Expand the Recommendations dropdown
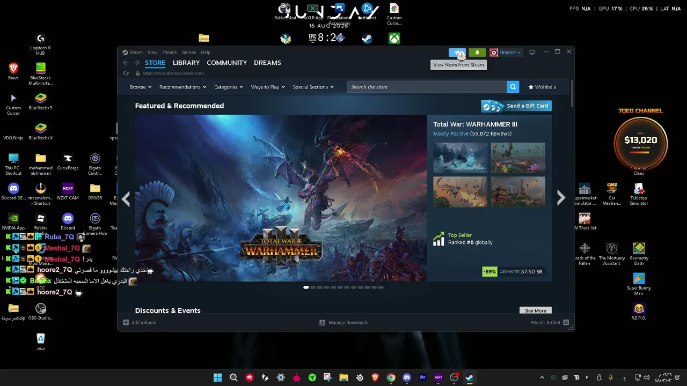The height and width of the screenshot is (386, 687). point(183,87)
